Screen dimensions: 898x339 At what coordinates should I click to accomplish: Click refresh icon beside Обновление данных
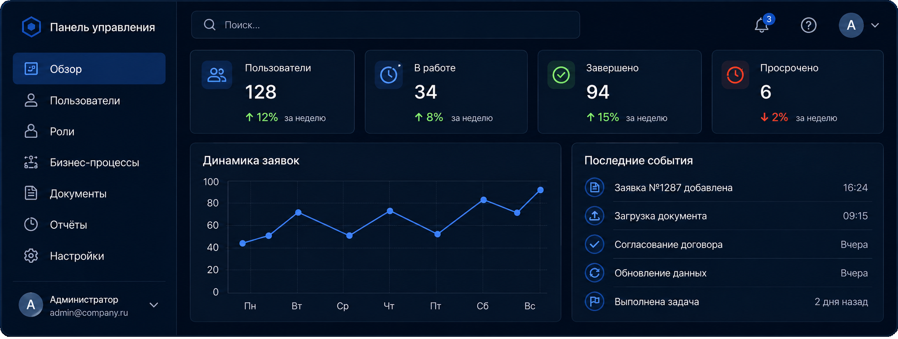tap(594, 273)
